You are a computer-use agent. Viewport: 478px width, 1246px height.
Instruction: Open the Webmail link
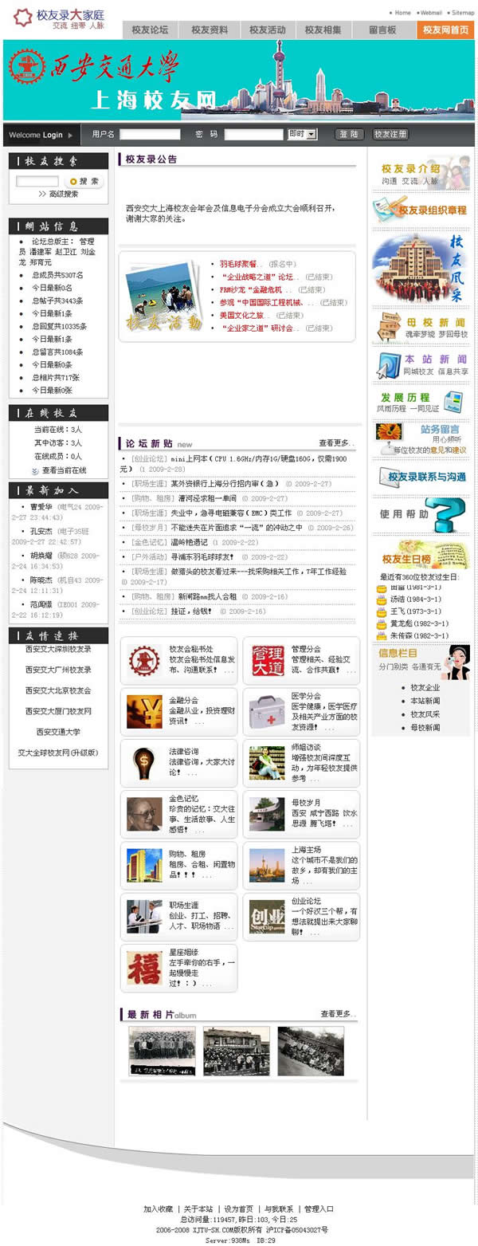pos(431,13)
